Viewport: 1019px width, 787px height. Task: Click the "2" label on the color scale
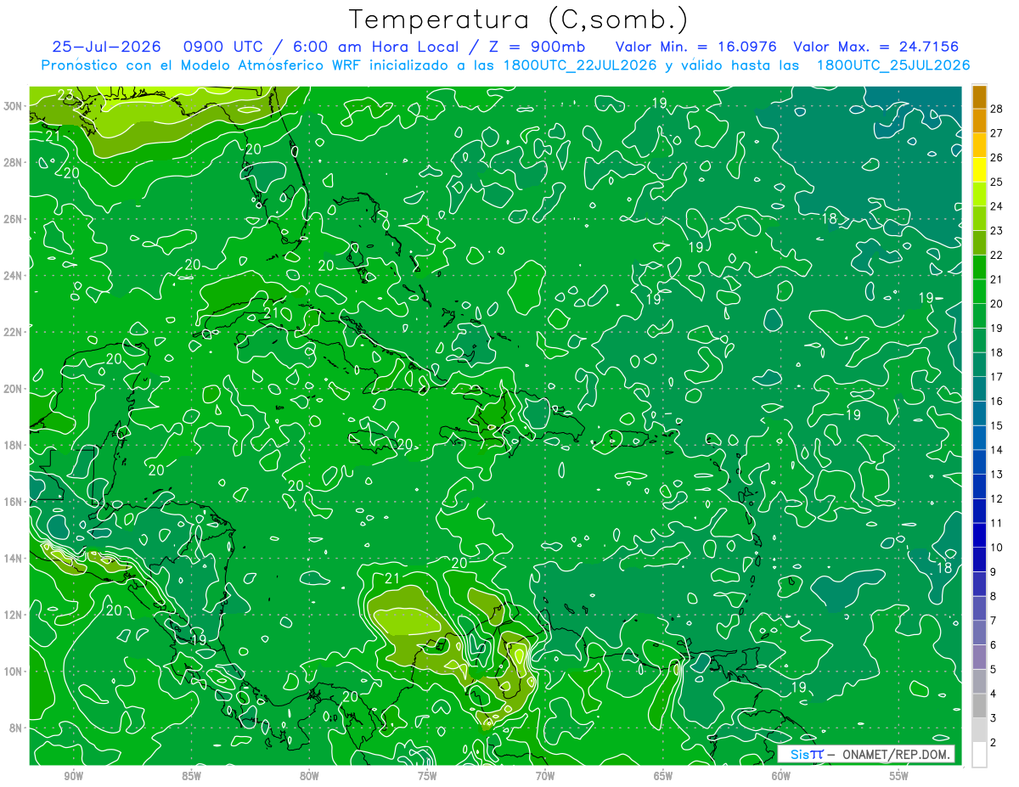tap(994, 743)
